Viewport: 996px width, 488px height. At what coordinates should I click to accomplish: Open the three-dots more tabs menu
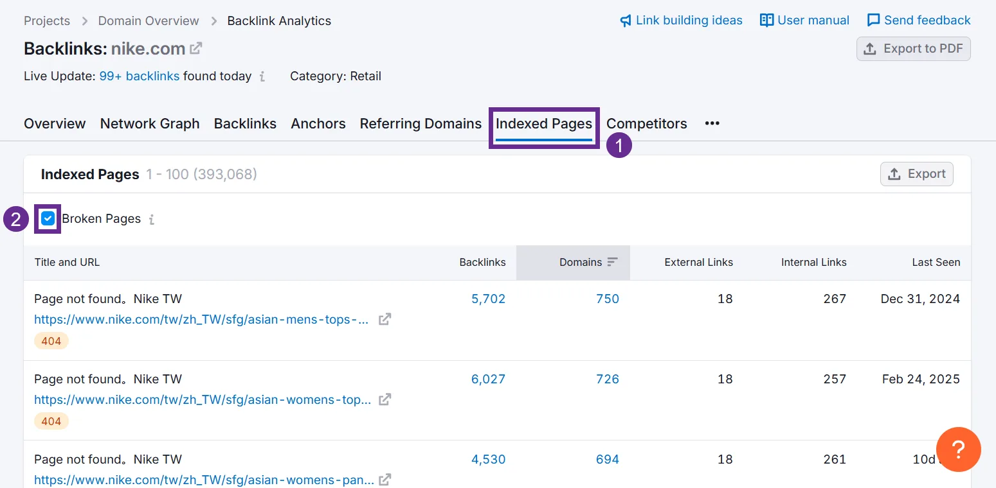tap(712, 123)
